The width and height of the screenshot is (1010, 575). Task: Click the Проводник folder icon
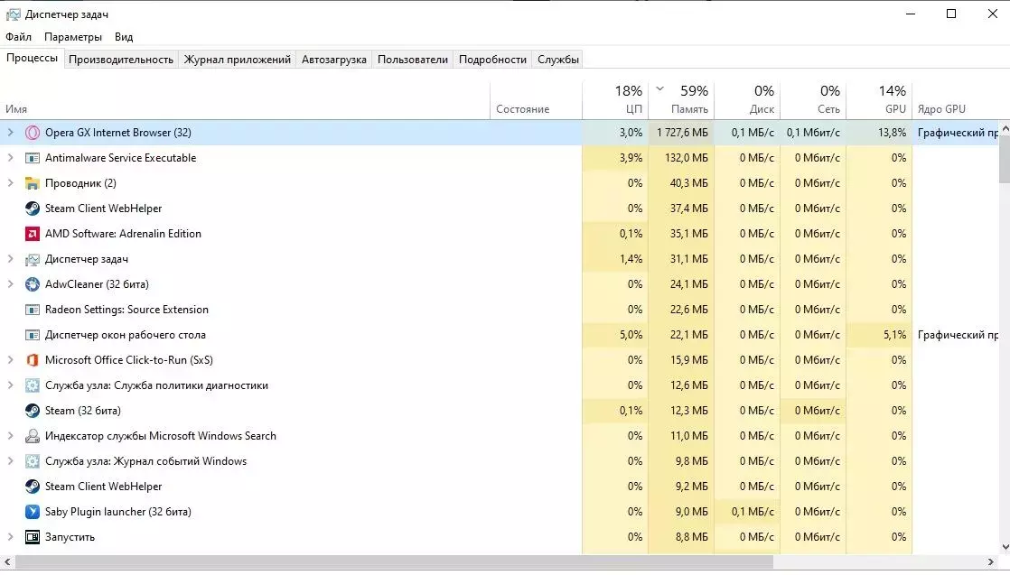point(33,183)
